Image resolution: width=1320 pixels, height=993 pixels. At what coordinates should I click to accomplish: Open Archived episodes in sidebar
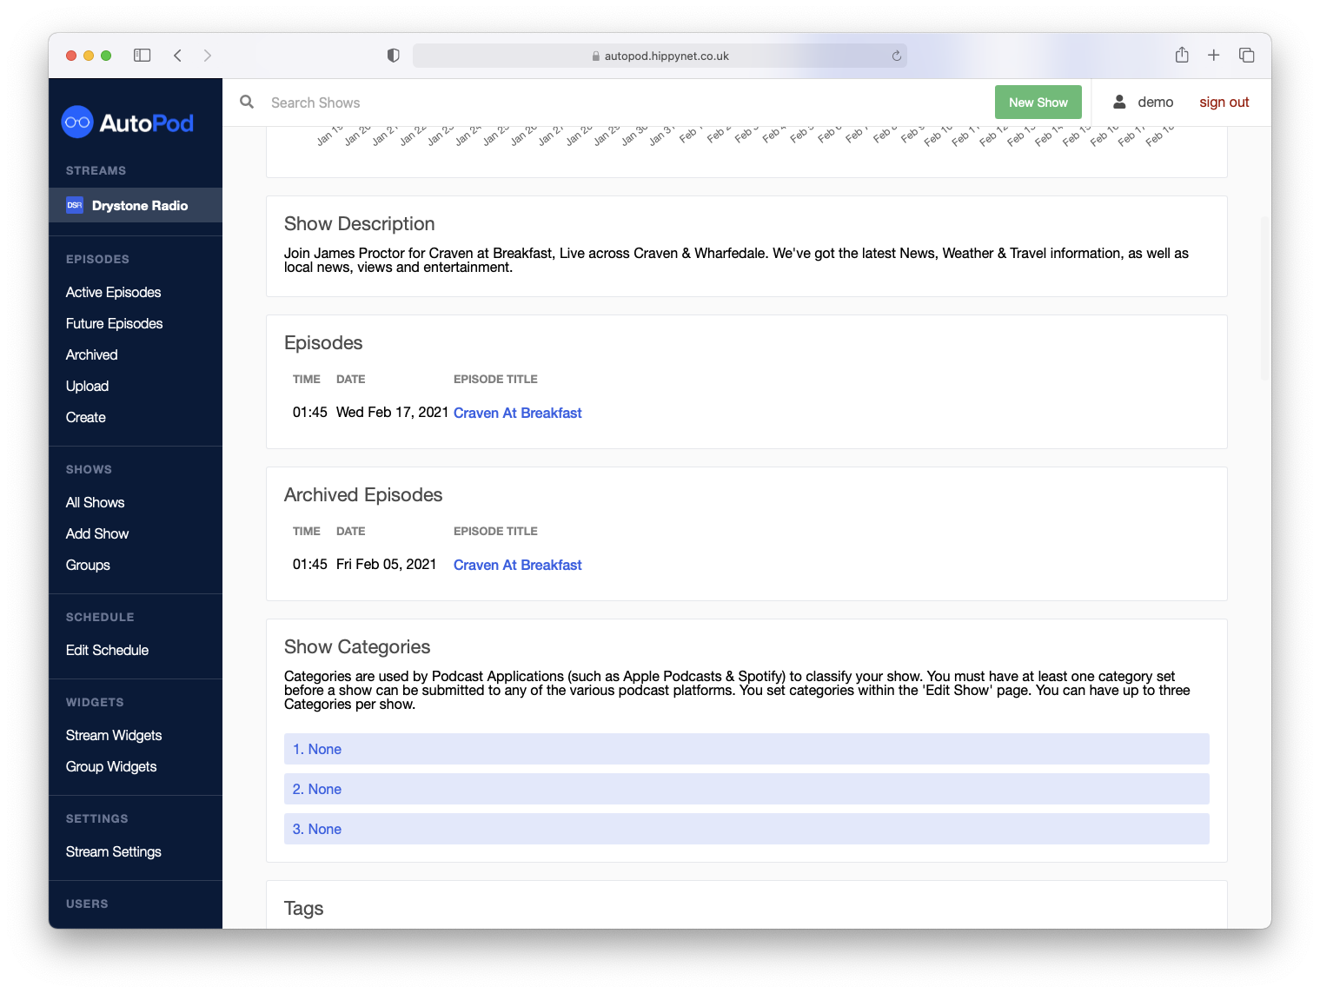[x=91, y=354]
